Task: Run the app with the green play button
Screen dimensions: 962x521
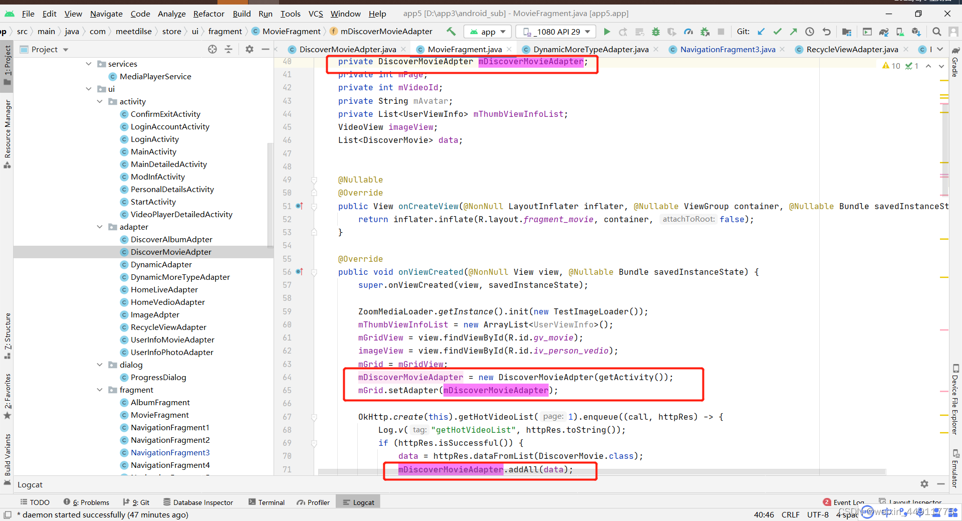Action: [607, 32]
